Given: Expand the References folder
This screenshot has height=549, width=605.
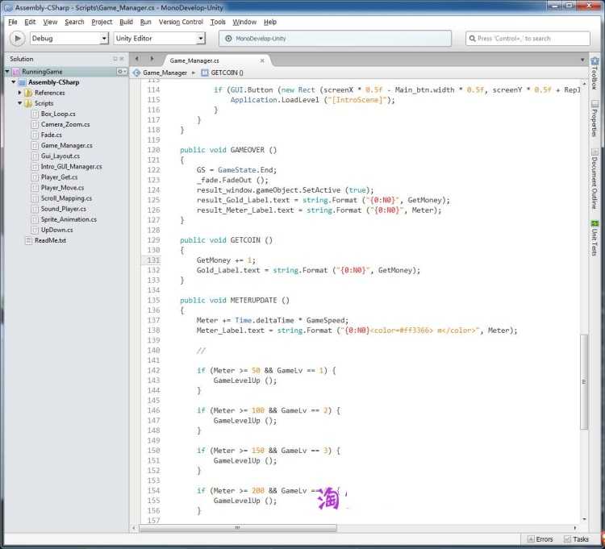Looking at the screenshot, I should pyautogui.click(x=19, y=93).
